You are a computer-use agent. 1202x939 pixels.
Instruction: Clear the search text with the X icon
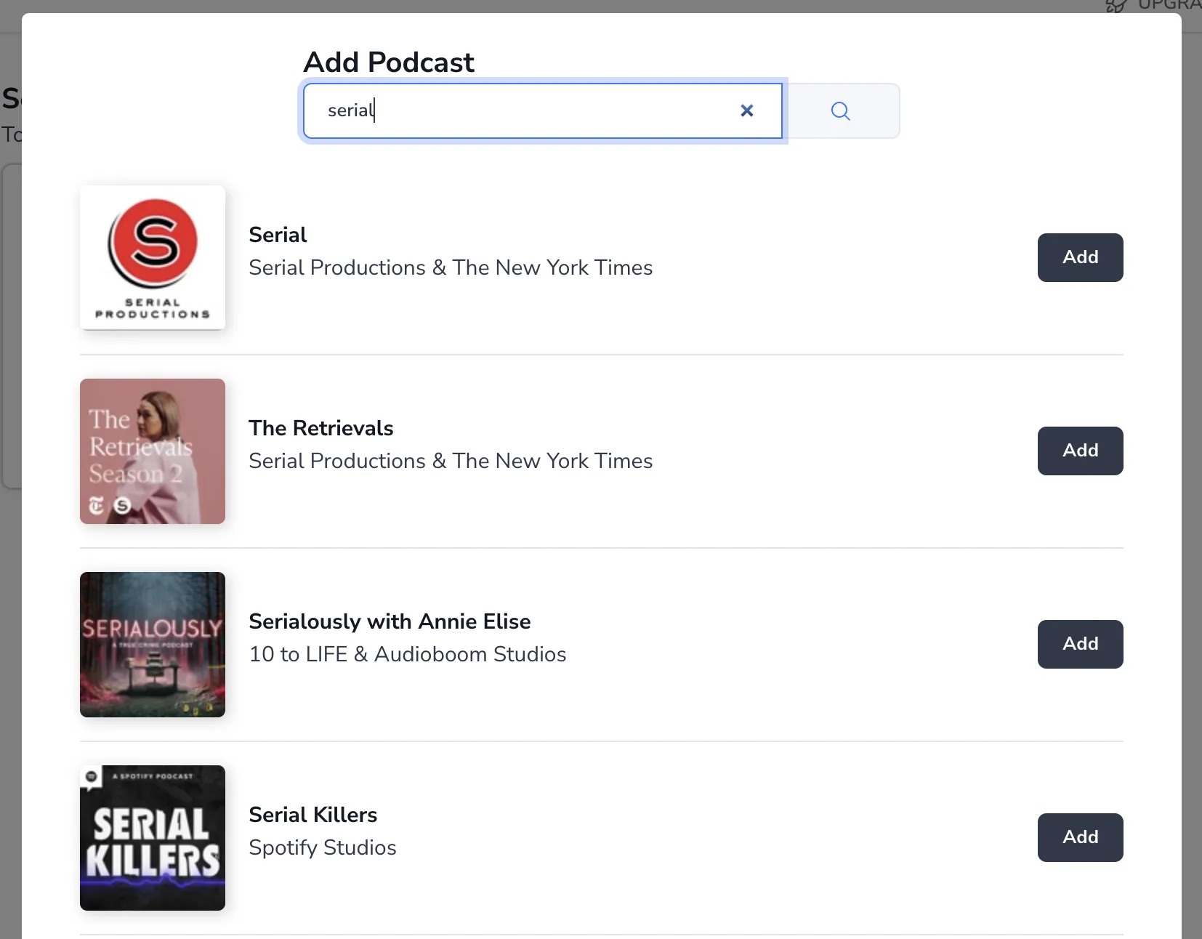tap(746, 110)
